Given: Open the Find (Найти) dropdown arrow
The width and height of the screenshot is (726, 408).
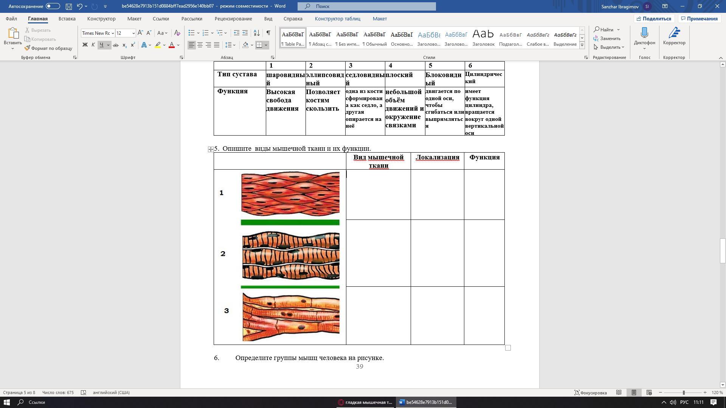Looking at the screenshot, I should click(619, 29).
